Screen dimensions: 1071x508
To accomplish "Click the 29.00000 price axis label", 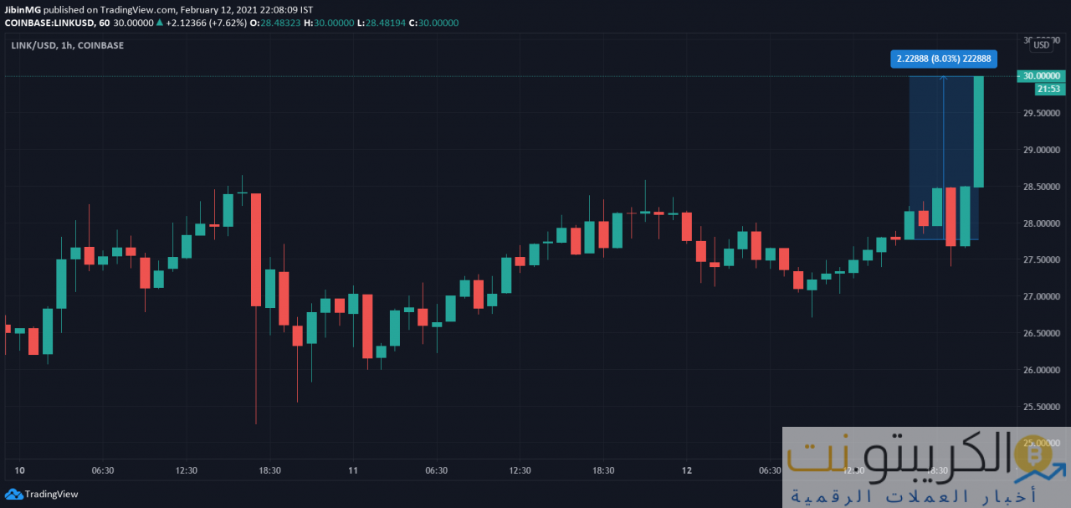I will 1043,151.
